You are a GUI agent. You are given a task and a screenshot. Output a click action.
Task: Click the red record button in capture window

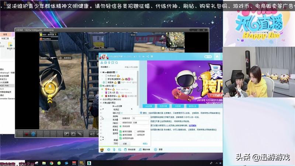tap(27, 134)
